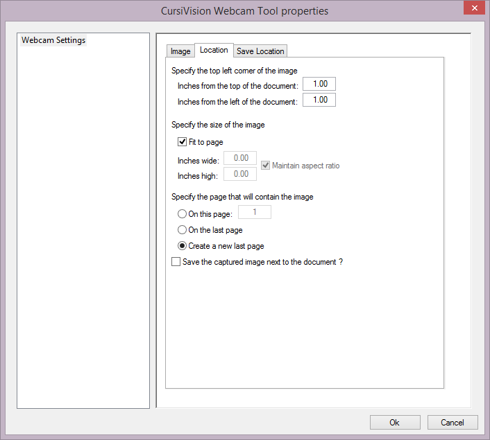Switch to the Image tab

(180, 51)
